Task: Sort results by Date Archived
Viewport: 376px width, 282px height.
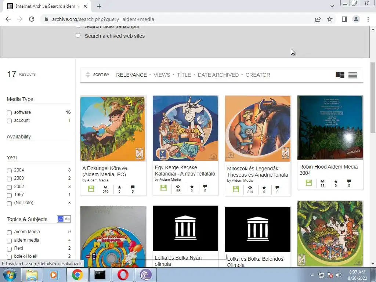Action: point(218,75)
